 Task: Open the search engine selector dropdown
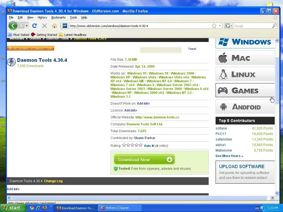[229, 26]
